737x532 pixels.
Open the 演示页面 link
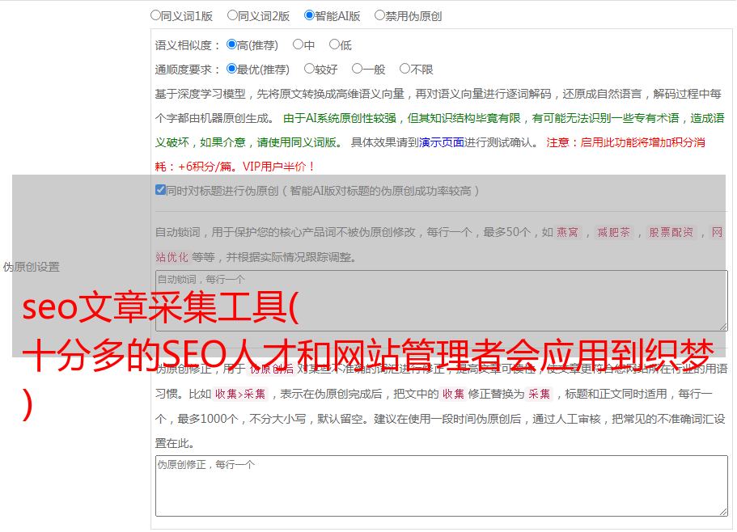click(441, 142)
